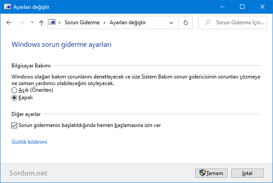Click the Control Panel icon in address bar
Viewport: 273px width, 183px height.
[52, 22]
